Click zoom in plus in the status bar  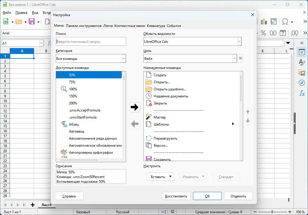click(290, 212)
